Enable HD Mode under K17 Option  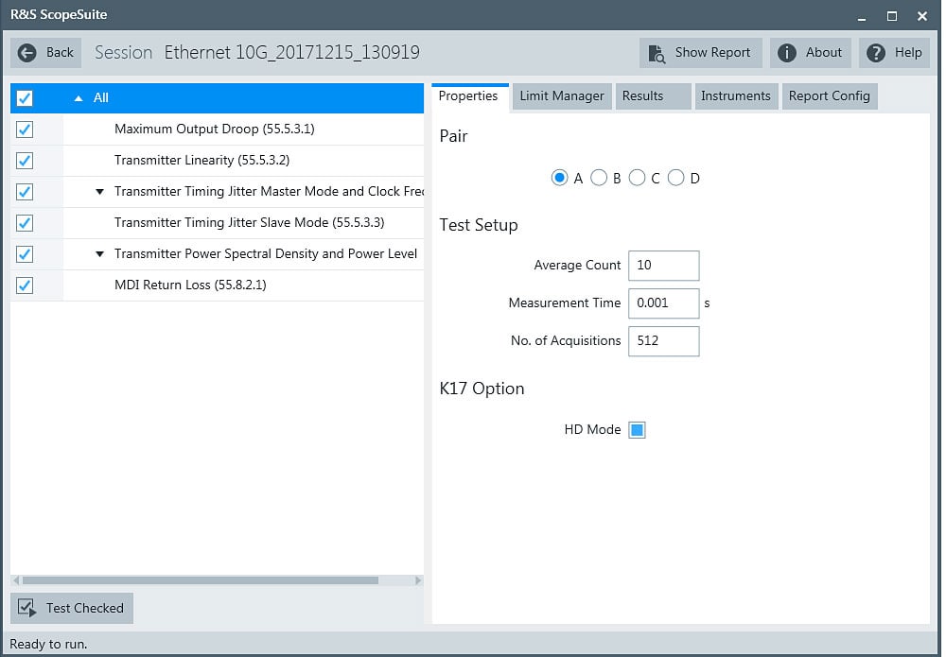point(637,429)
